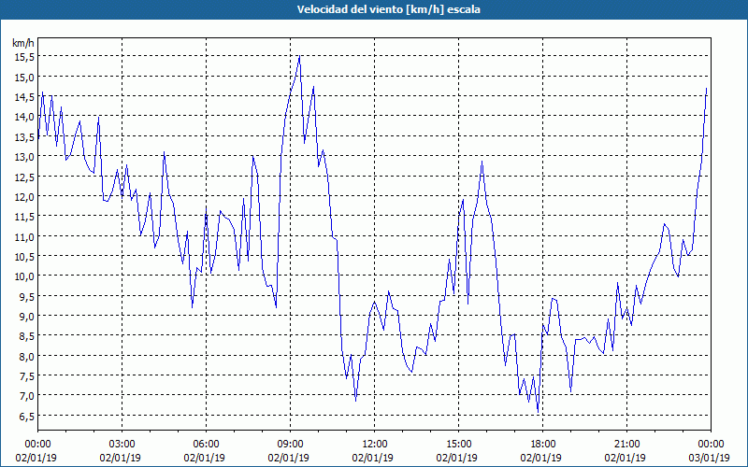Select the '12:00' time label

(x=375, y=445)
